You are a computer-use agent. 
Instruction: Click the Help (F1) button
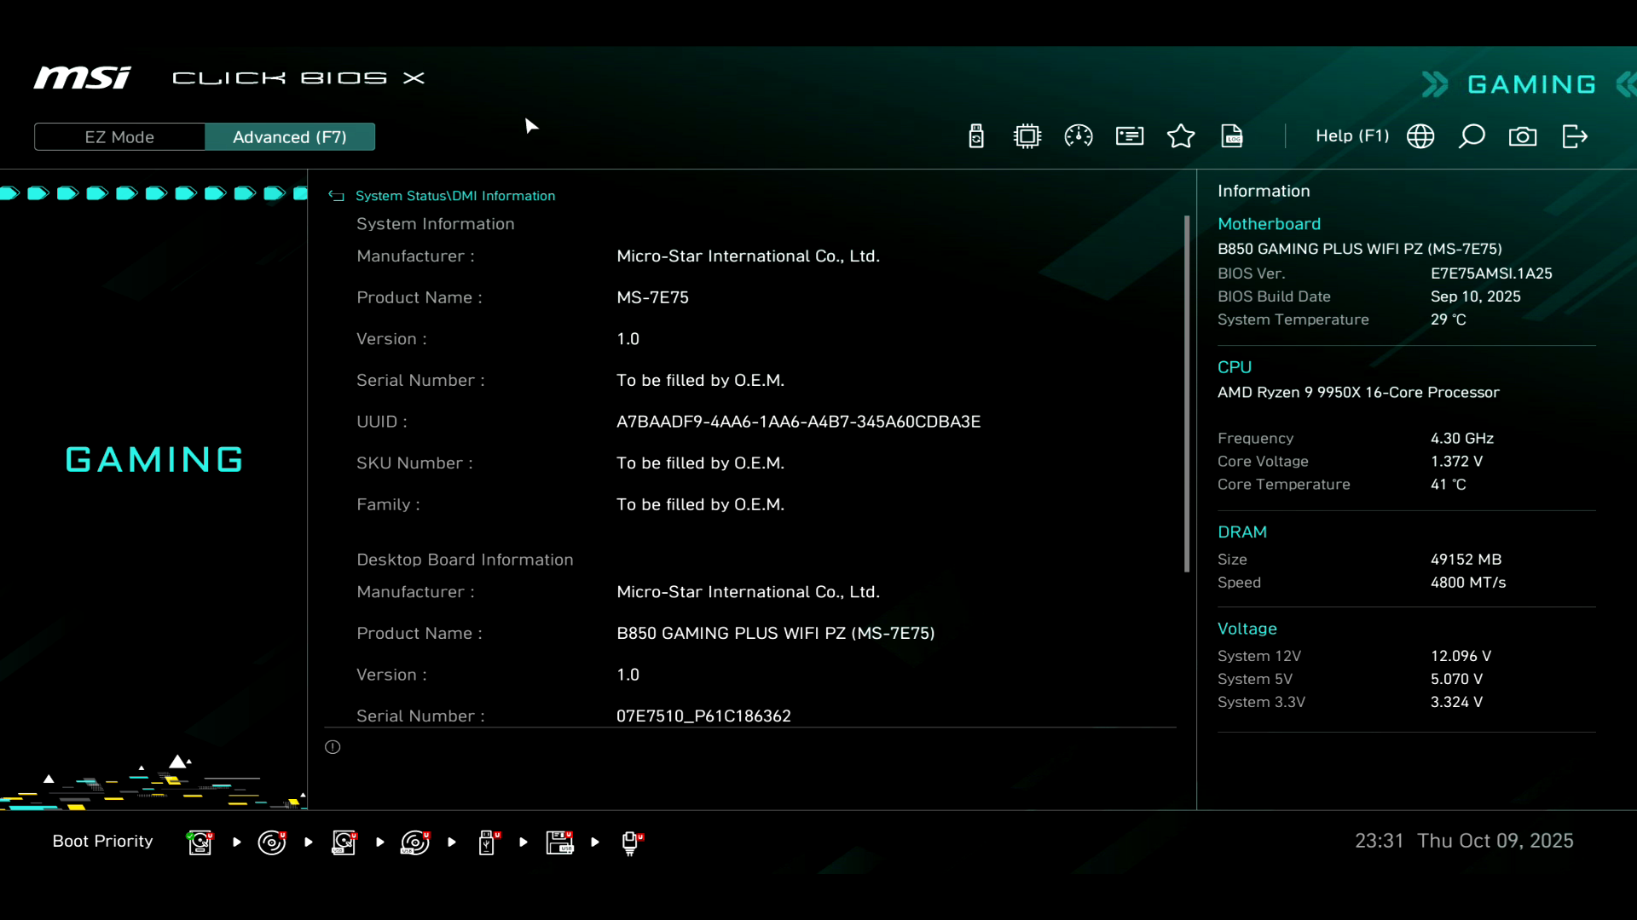1351,136
